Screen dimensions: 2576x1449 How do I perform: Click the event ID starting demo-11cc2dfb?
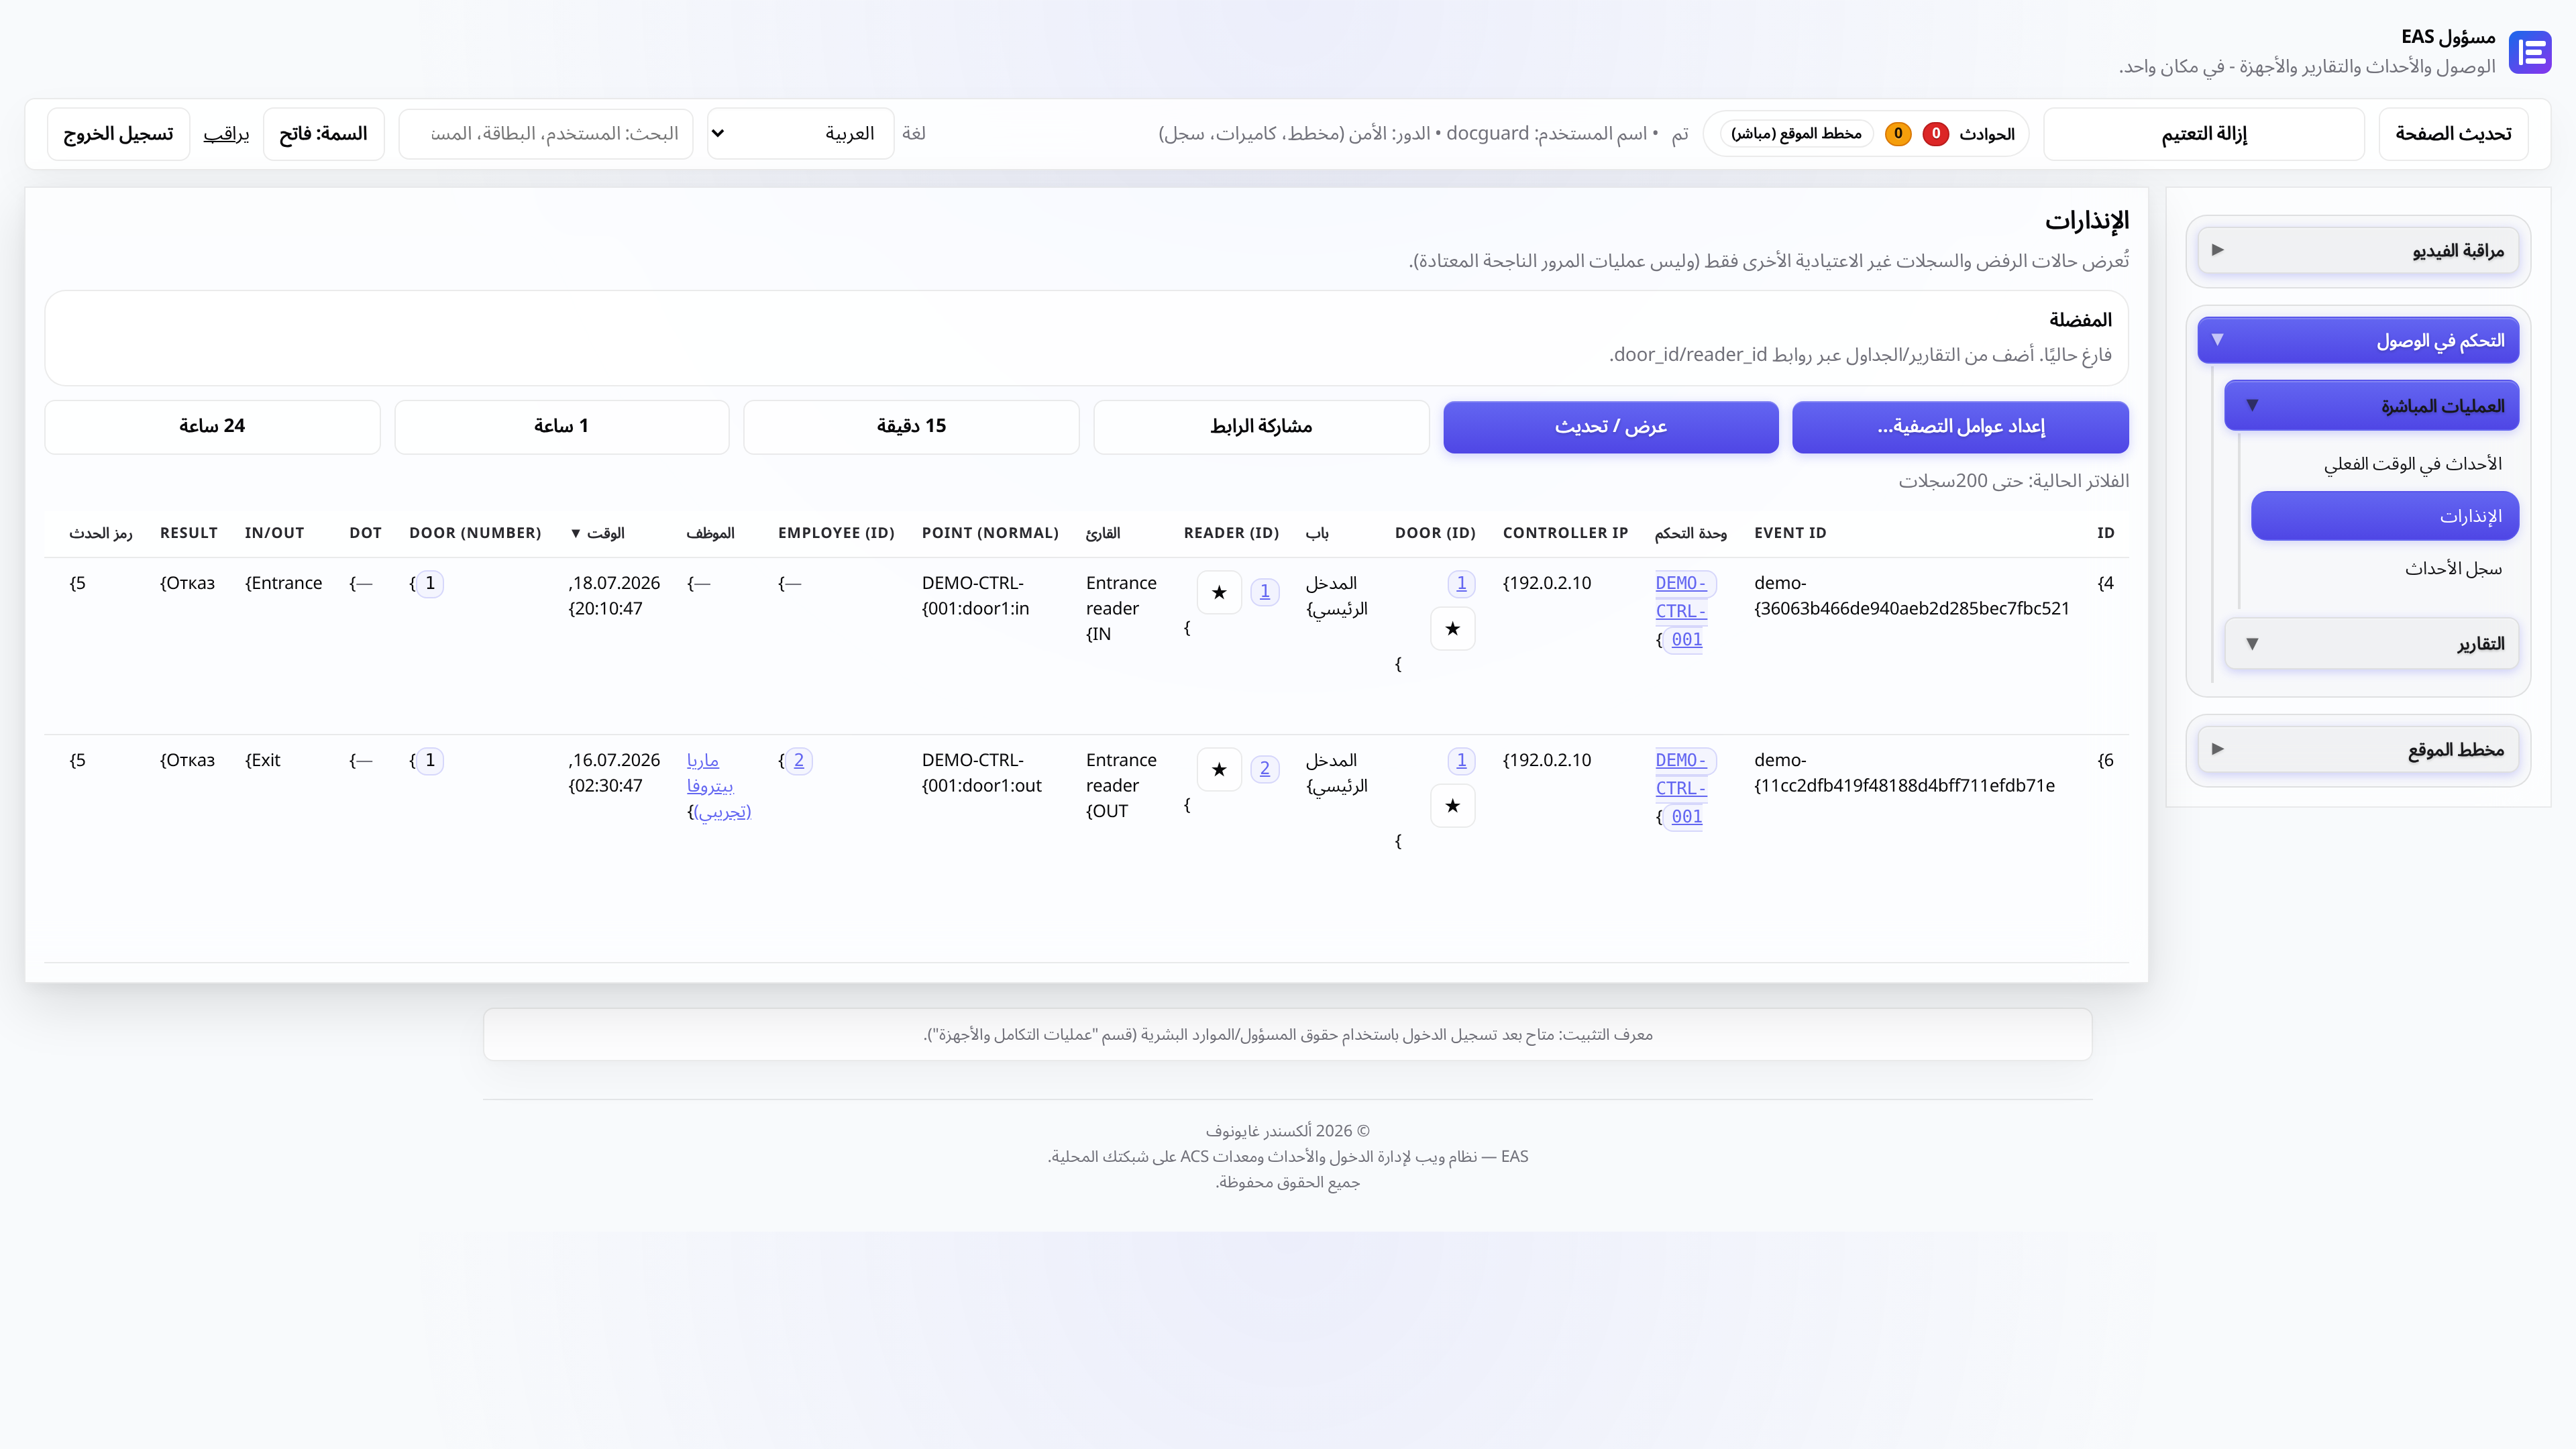click(x=1905, y=773)
